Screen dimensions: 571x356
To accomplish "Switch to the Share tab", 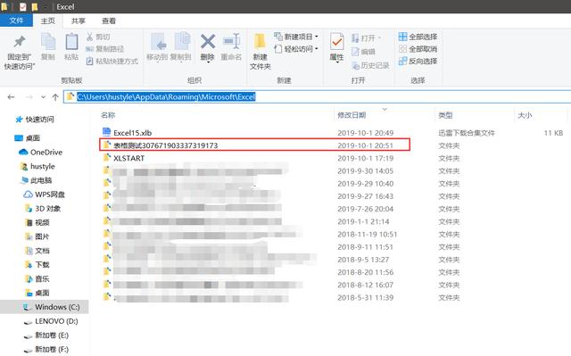I will coord(79,21).
